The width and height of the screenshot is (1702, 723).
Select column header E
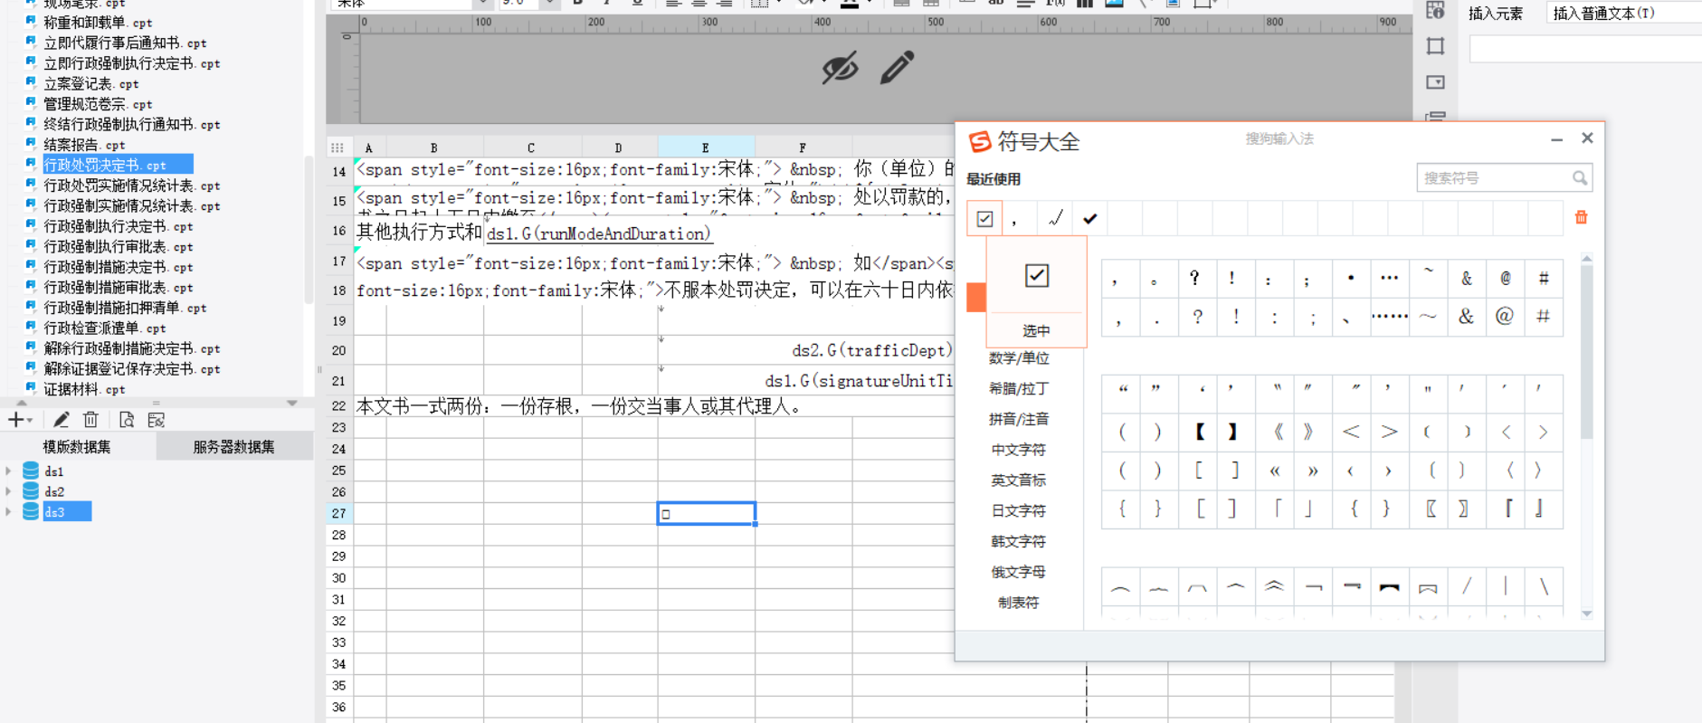point(706,147)
